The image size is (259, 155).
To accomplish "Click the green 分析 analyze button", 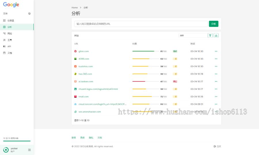I will coord(214,24).
